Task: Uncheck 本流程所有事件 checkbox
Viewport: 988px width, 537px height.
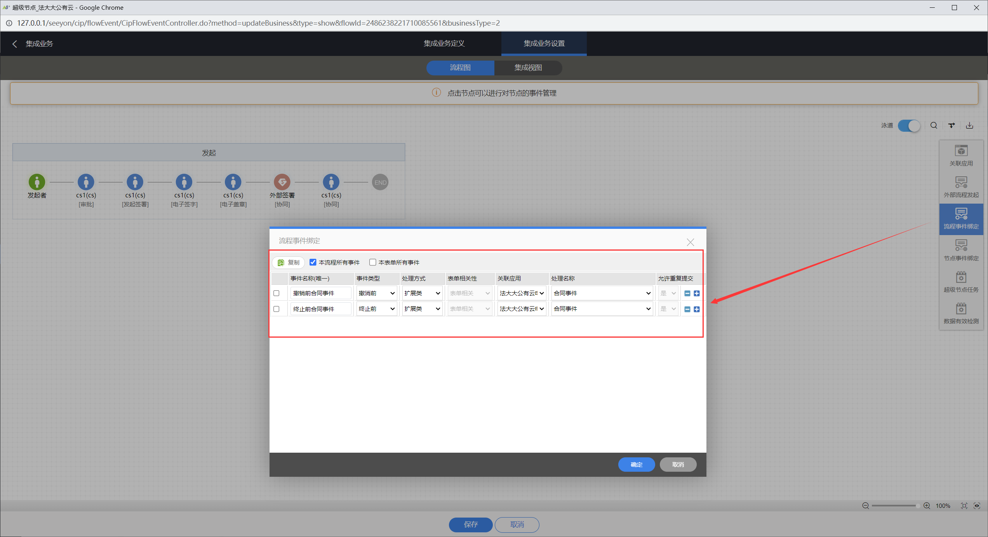Action: click(313, 262)
